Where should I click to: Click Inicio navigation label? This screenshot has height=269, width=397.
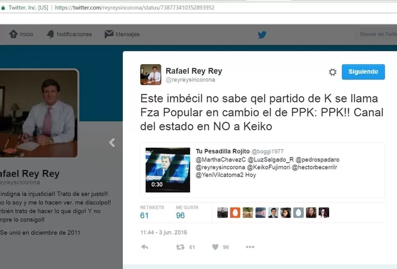pyautogui.click(x=26, y=34)
